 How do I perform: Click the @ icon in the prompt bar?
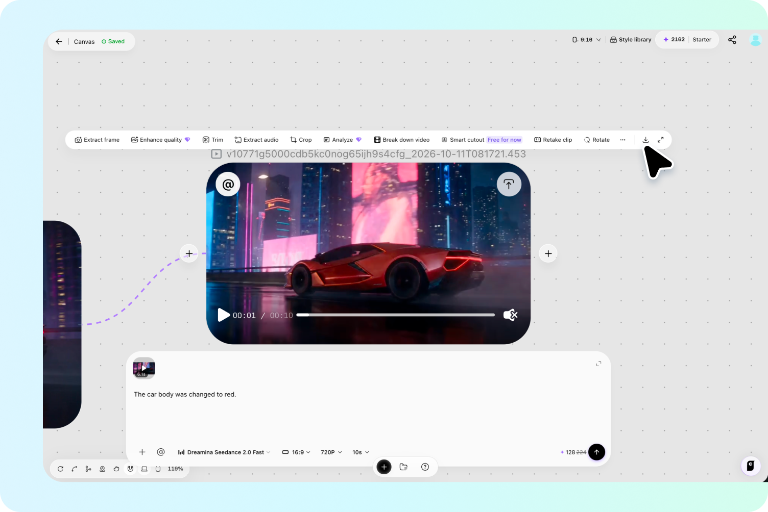[161, 452]
